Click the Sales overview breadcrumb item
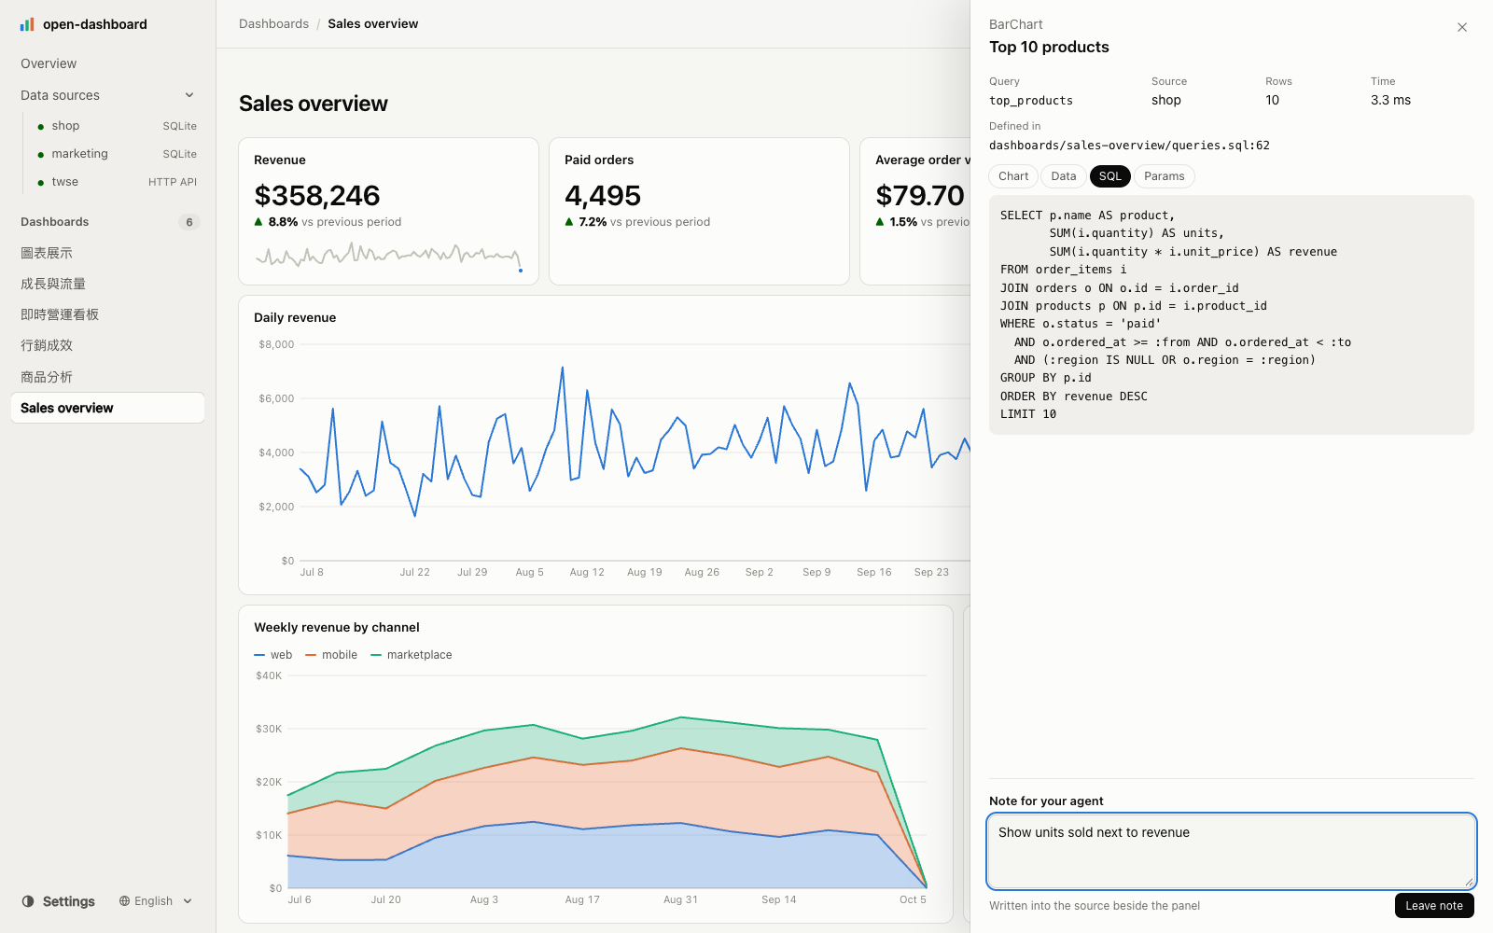 (x=372, y=23)
